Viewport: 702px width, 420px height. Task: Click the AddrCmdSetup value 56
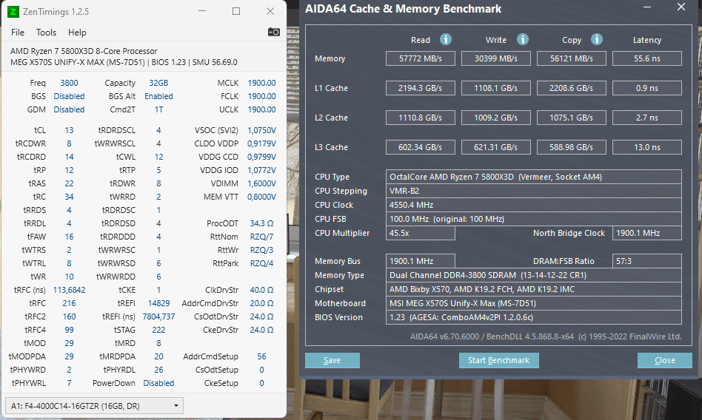[x=261, y=356]
